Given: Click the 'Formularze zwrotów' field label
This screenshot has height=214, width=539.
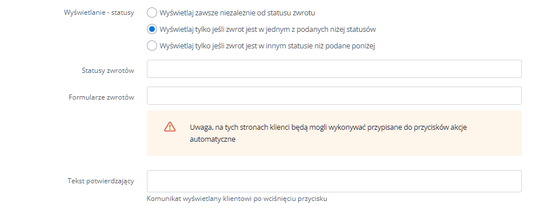Looking at the screenshot, I should coord(101,97).
